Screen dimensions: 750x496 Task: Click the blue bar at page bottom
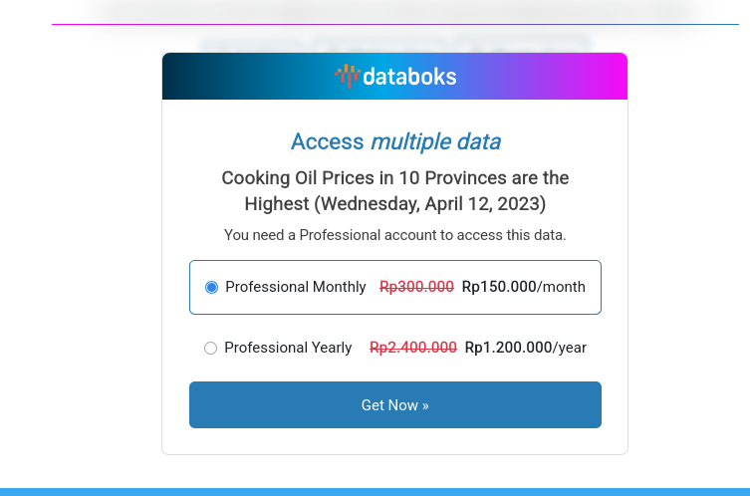(375, 491)
